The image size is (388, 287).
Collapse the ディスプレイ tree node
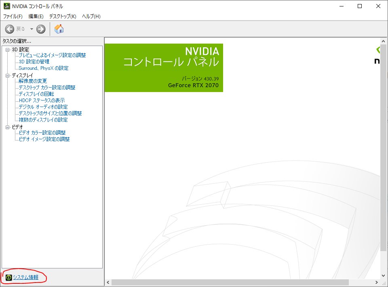8,75
